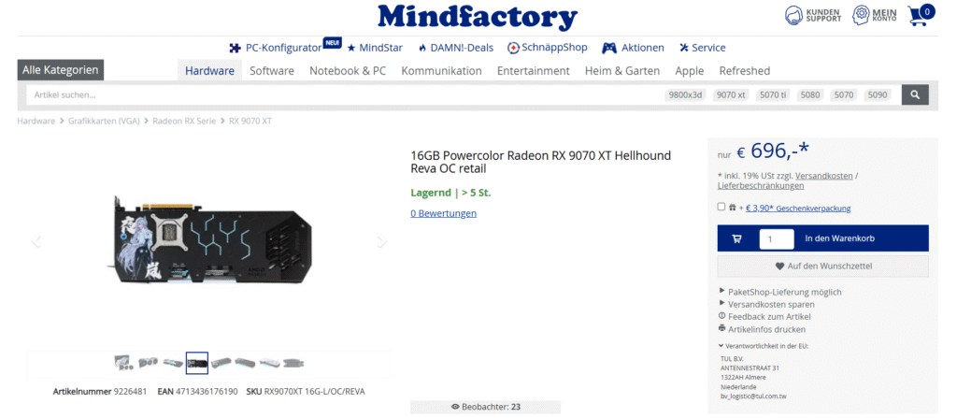Show previous product image arrow
Screen dimensions: 957x418
click(x=36, y=240)
